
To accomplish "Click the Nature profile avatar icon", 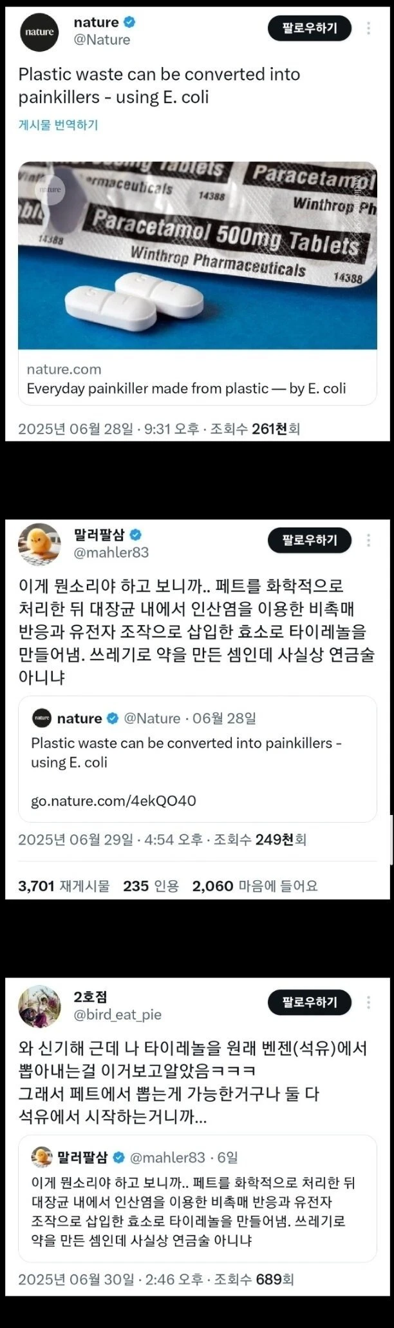I will click(40, 32).
